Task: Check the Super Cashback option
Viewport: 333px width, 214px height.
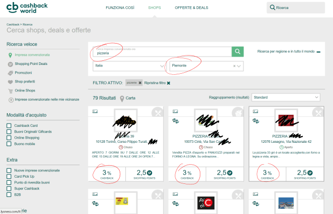Action: pyautogui.click(x=9, y=189)
